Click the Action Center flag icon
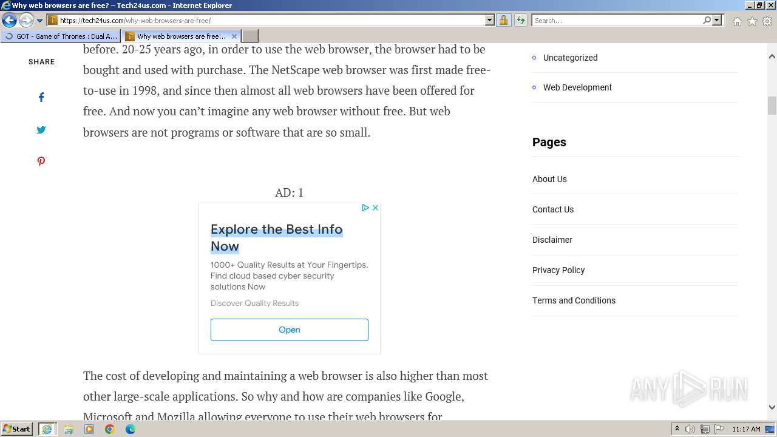 (719, 429)
